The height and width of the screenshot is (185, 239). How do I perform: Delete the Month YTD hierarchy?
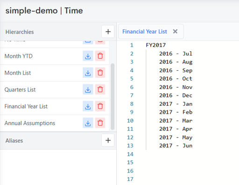click(x=100, y=56)
